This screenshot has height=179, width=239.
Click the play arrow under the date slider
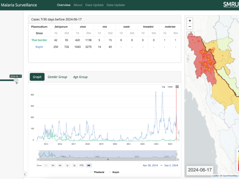pos(17,83)
